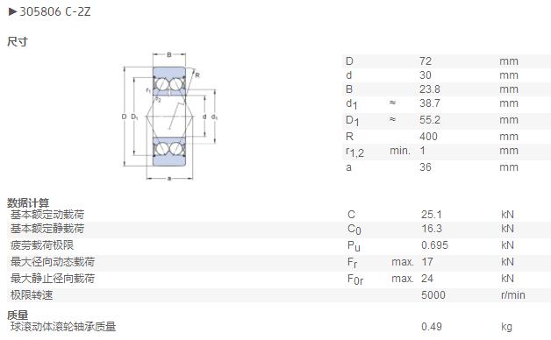Image resolution: width=551 pixels, height=340 pixels.
Task: Select the 基本额定动载荷 row label
Action: coord(47,215)
